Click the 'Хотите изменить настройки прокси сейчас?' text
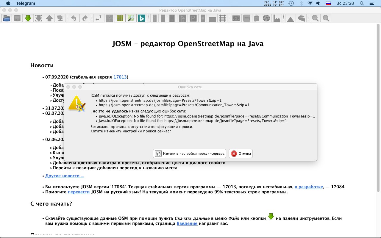 [x=131, y=131]
